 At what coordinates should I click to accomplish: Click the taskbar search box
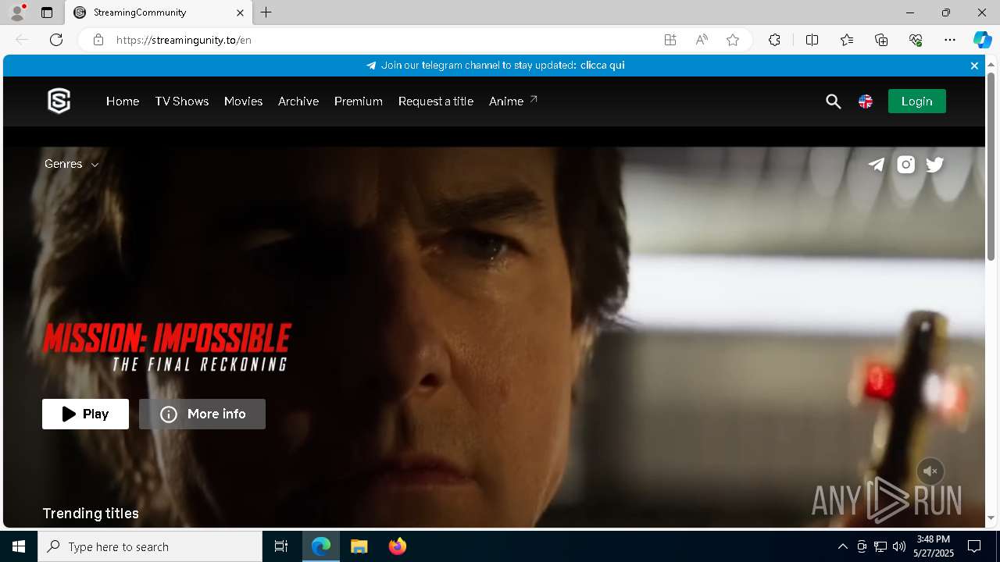(150, 546)
